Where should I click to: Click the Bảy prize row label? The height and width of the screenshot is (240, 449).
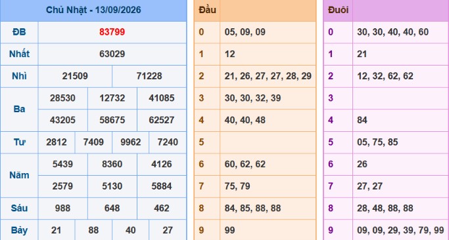click(19, 230)
